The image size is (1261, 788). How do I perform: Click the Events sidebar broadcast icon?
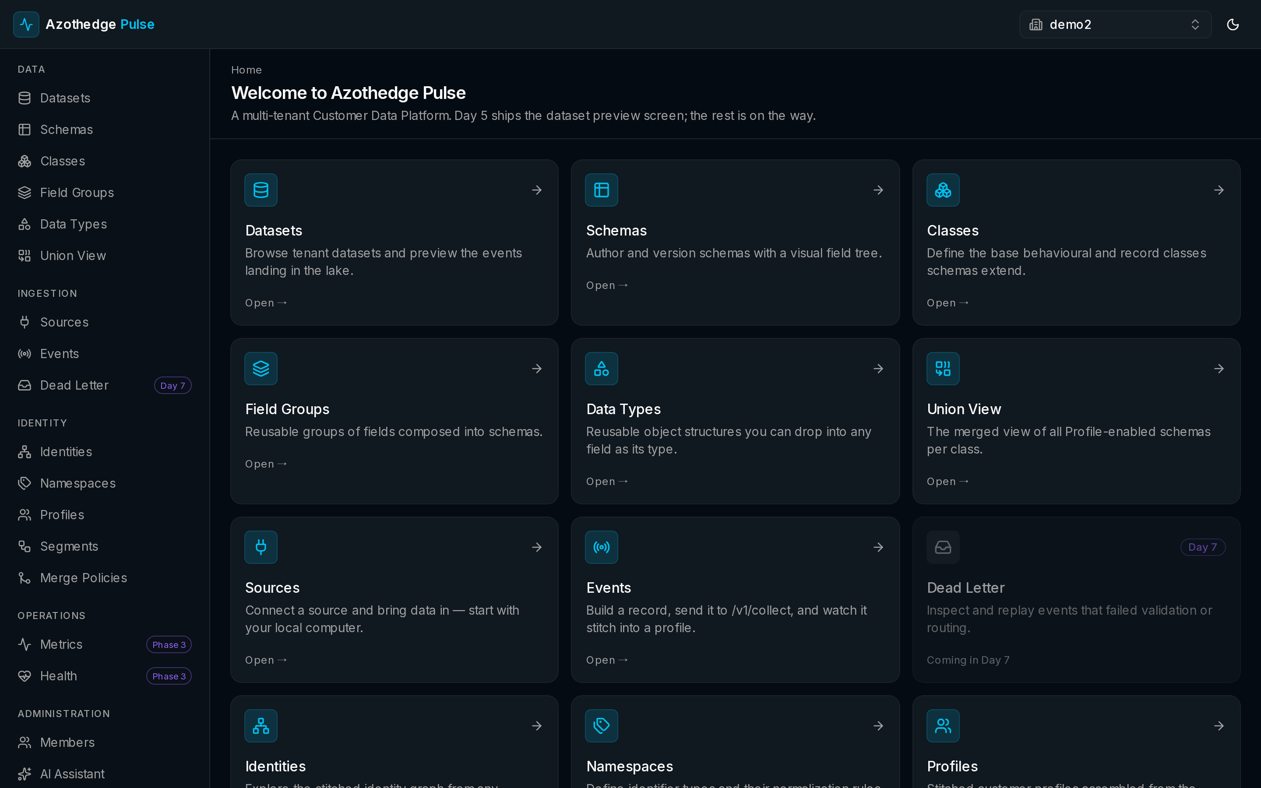point(25,353)
